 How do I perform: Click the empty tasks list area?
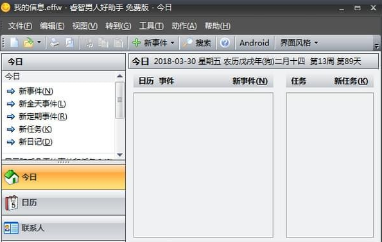329,165
